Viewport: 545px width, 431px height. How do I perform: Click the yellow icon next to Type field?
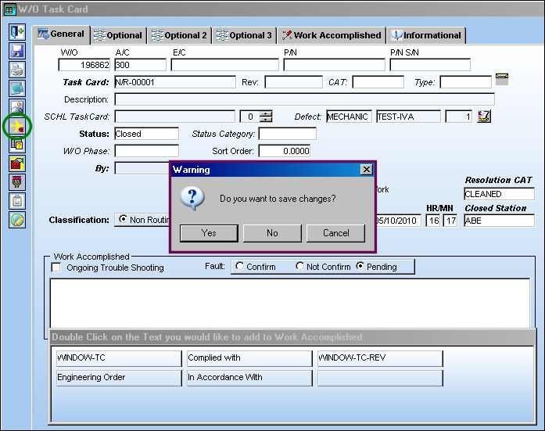click(501, 79)
